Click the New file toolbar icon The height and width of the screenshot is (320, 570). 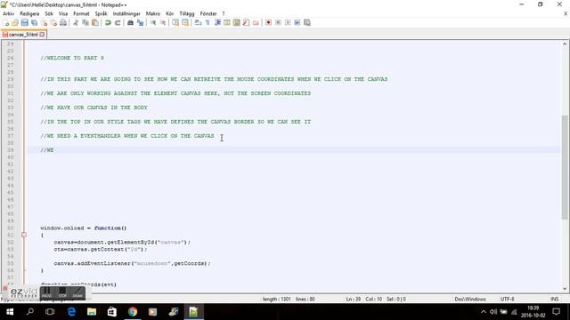click(x=6, y=22)
